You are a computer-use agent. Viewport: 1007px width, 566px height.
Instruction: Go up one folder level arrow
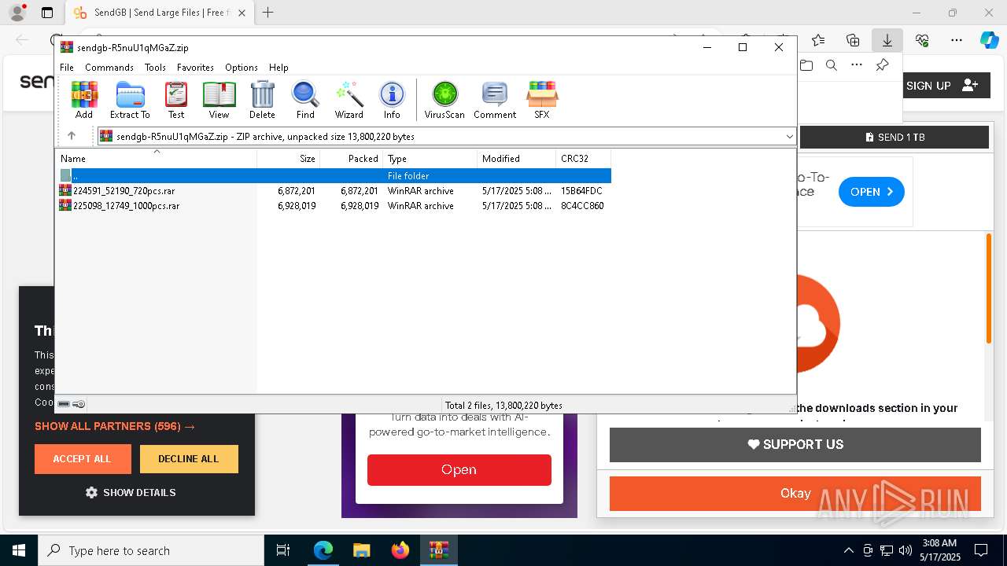click(x=72, y=136)
